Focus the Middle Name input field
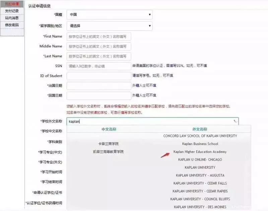268x211 pixels. pos(99,46)
